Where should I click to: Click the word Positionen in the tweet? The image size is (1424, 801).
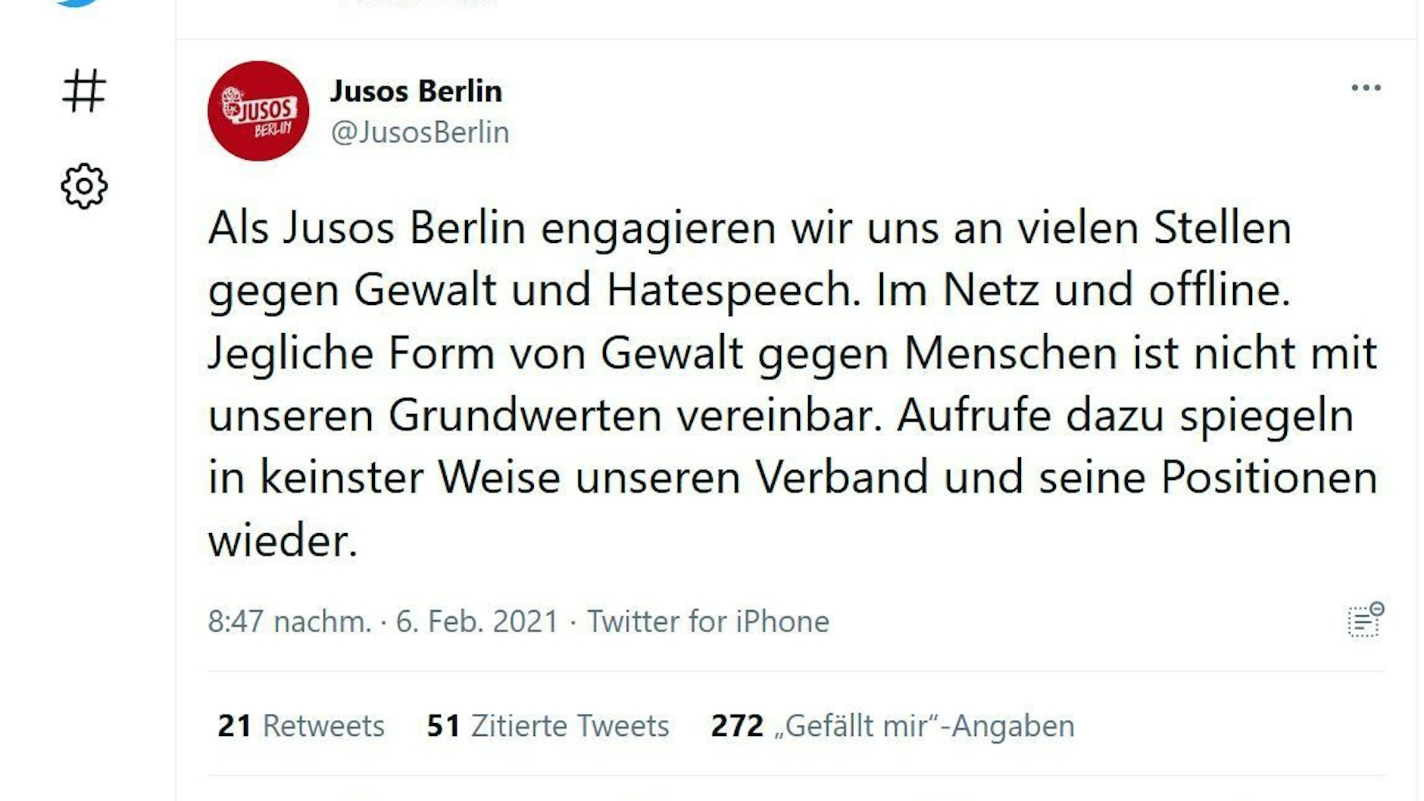coord(1269,478)
